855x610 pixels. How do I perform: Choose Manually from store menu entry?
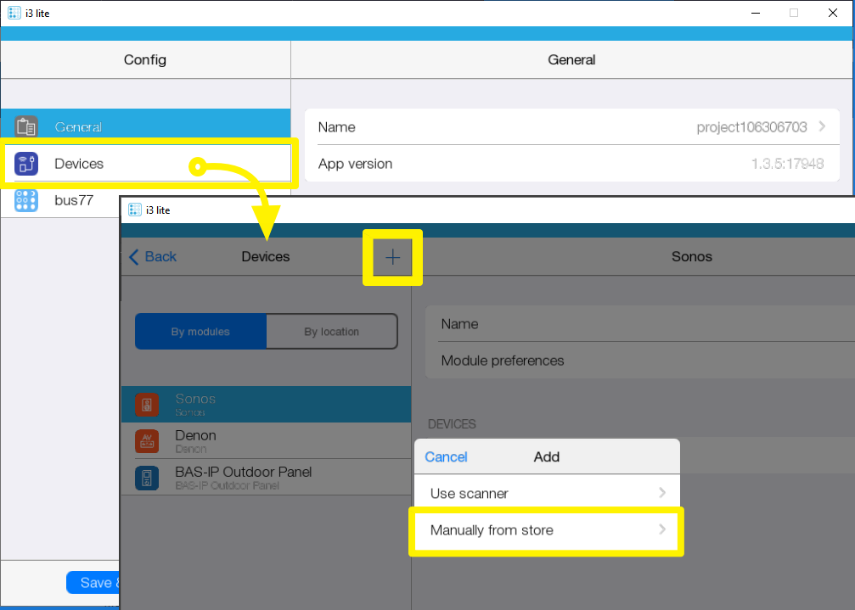[492, 530]
